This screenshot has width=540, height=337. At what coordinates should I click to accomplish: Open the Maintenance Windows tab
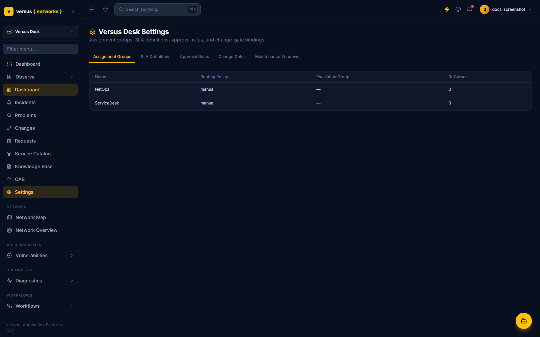point(277,57)
